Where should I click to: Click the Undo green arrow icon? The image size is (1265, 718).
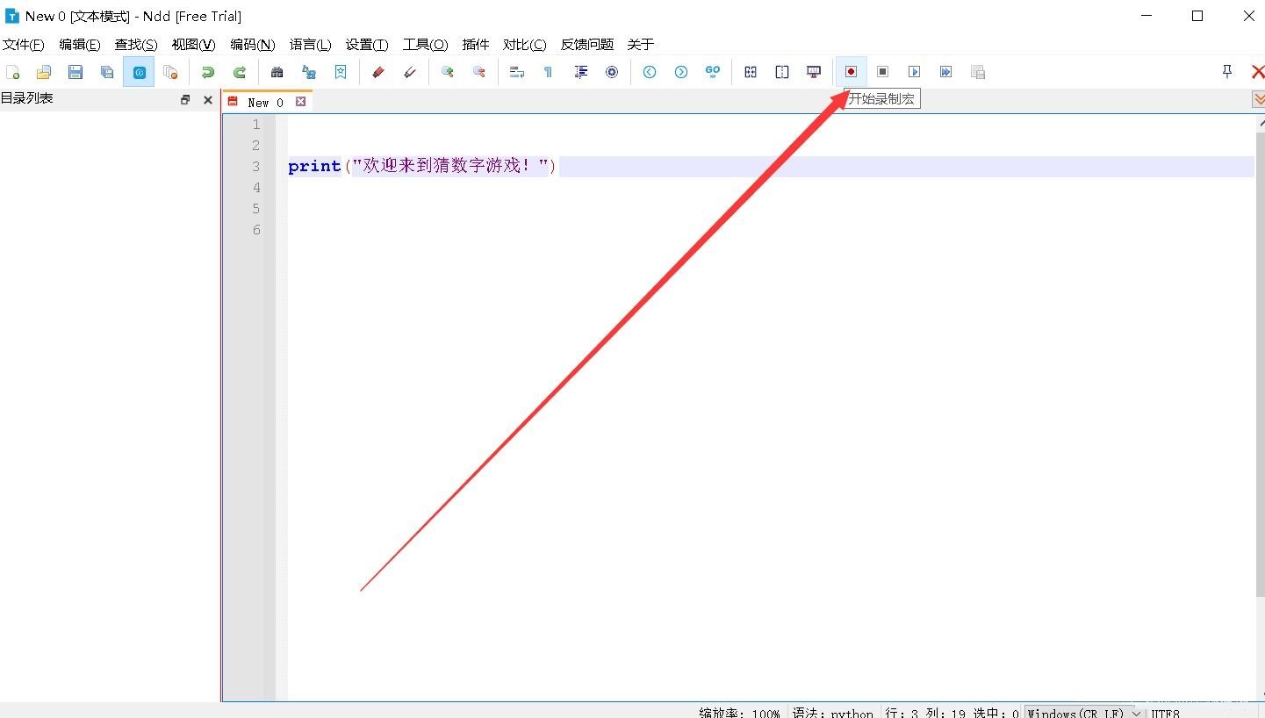(x=208, y=72)
